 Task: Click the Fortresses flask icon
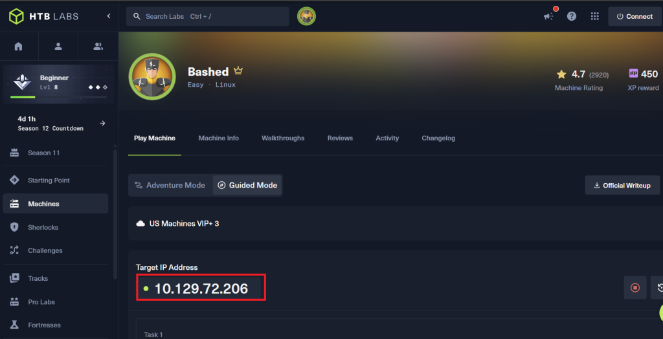(x=14, y=325)
